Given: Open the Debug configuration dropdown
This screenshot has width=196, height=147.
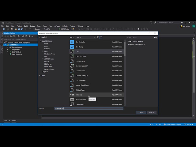Looking at the screenshot, I should click(38, 29).
